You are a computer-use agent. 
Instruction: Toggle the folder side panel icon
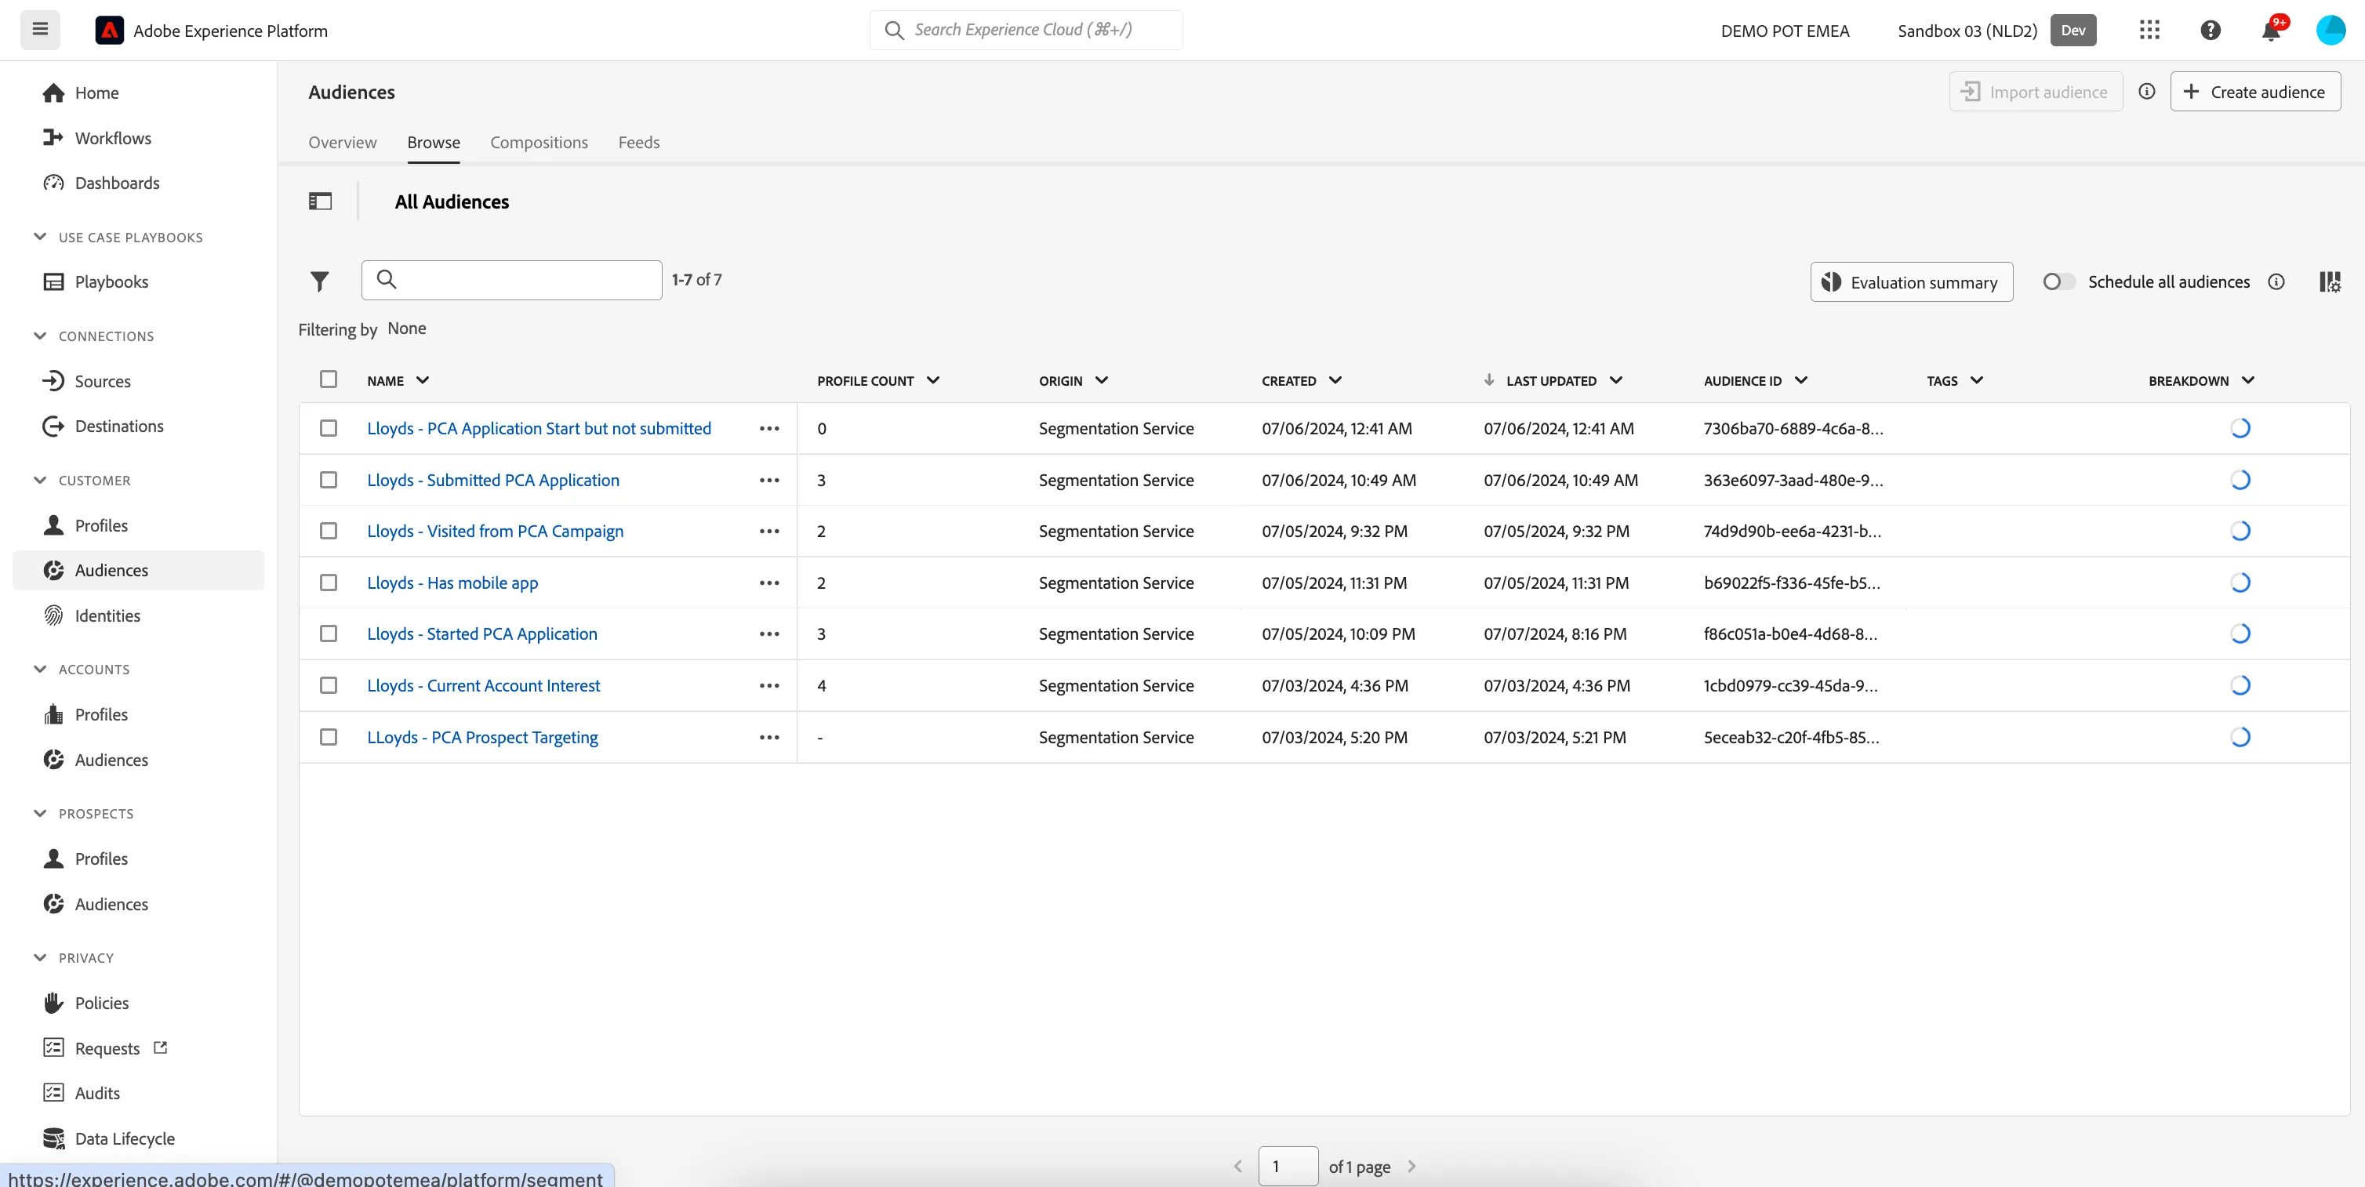pyautogui.click(x=321, y=201)
